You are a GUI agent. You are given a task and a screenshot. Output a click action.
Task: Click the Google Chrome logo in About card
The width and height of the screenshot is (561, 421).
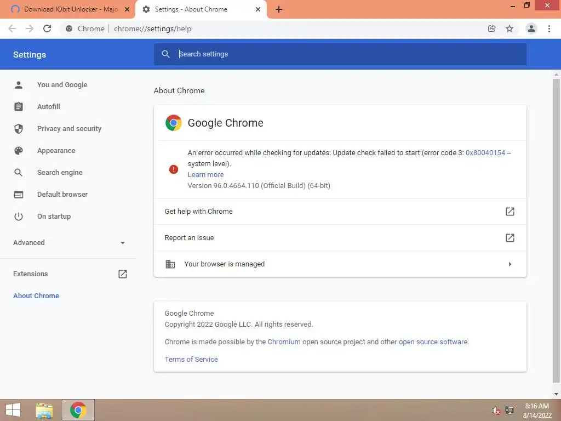tap(174, 123)
